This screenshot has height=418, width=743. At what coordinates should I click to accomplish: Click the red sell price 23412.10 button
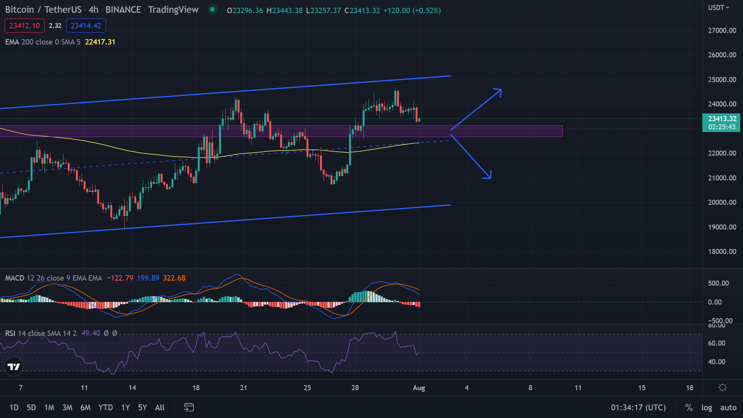coord(24,26)
